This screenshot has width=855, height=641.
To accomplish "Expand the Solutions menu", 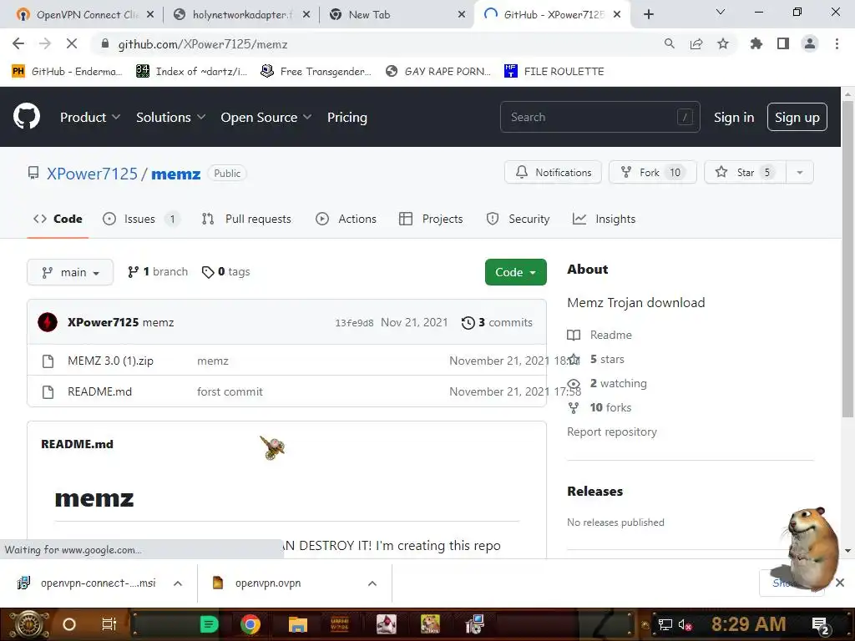I will pyautogui.click(x=170, y=117).
